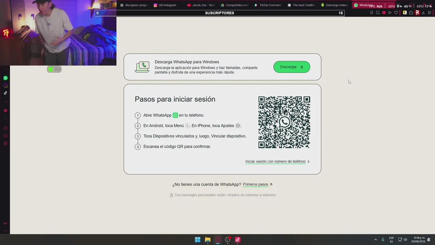The height and width of the screenshot is (245, 435).
Task: Click text 'Escanea el código QR para confirmar.'
Action: [x=177, y=147]
